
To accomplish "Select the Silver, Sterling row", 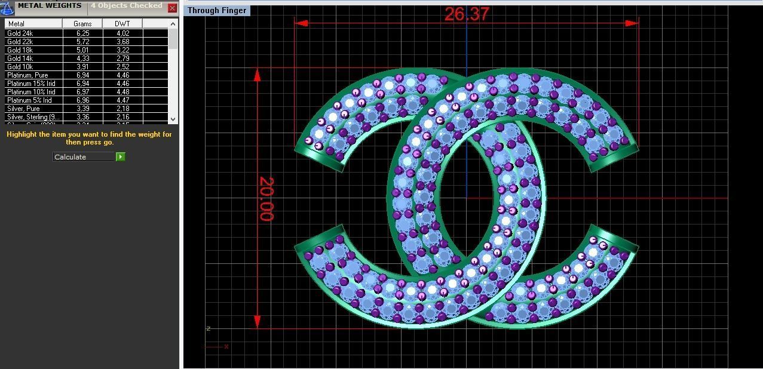I will tap(87, 117).
